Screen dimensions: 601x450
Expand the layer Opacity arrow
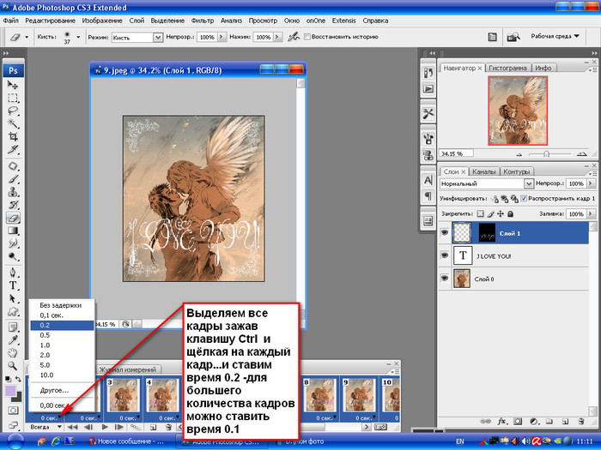pos(591,183)
